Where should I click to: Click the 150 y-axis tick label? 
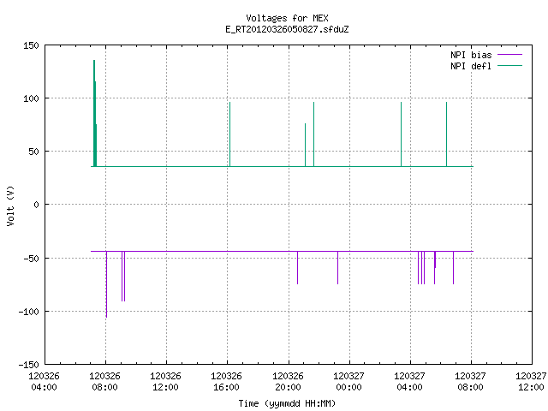[31, 45]
